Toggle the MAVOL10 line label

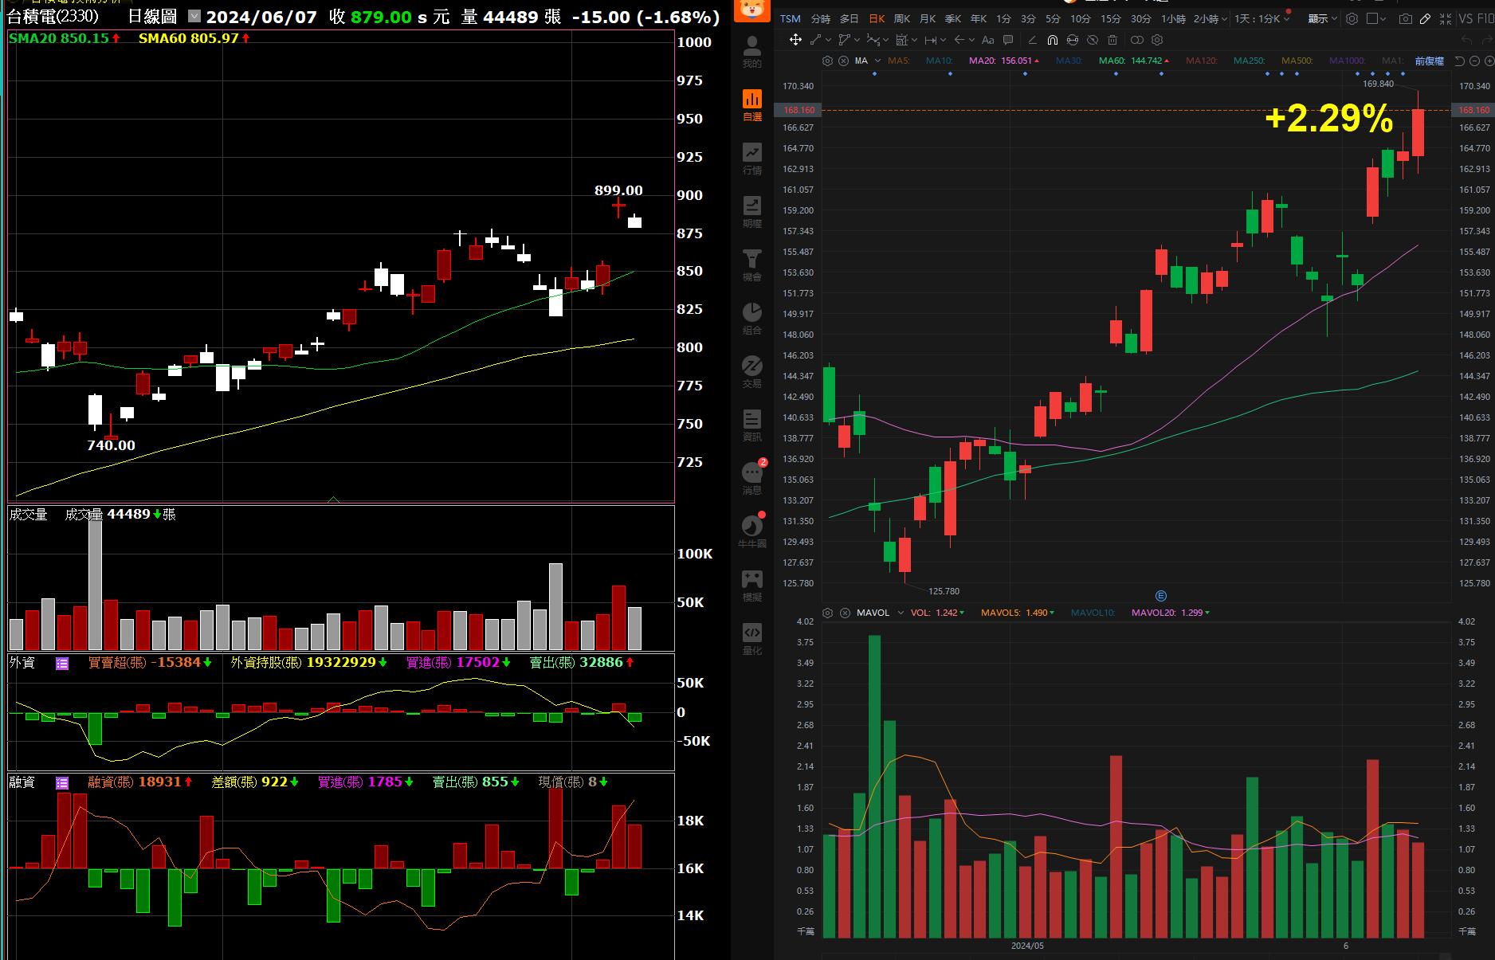pos(1093,613)
